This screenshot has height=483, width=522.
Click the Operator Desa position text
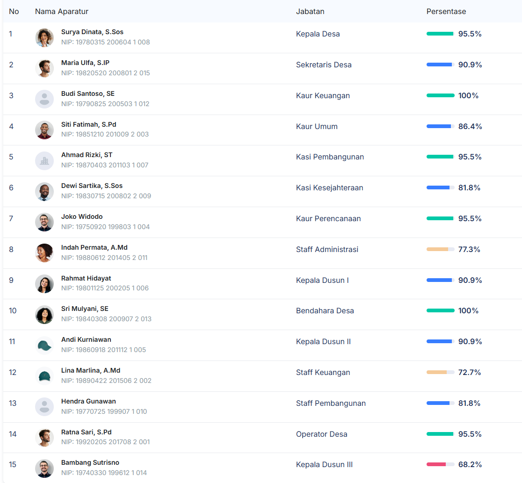coord(321,434)
